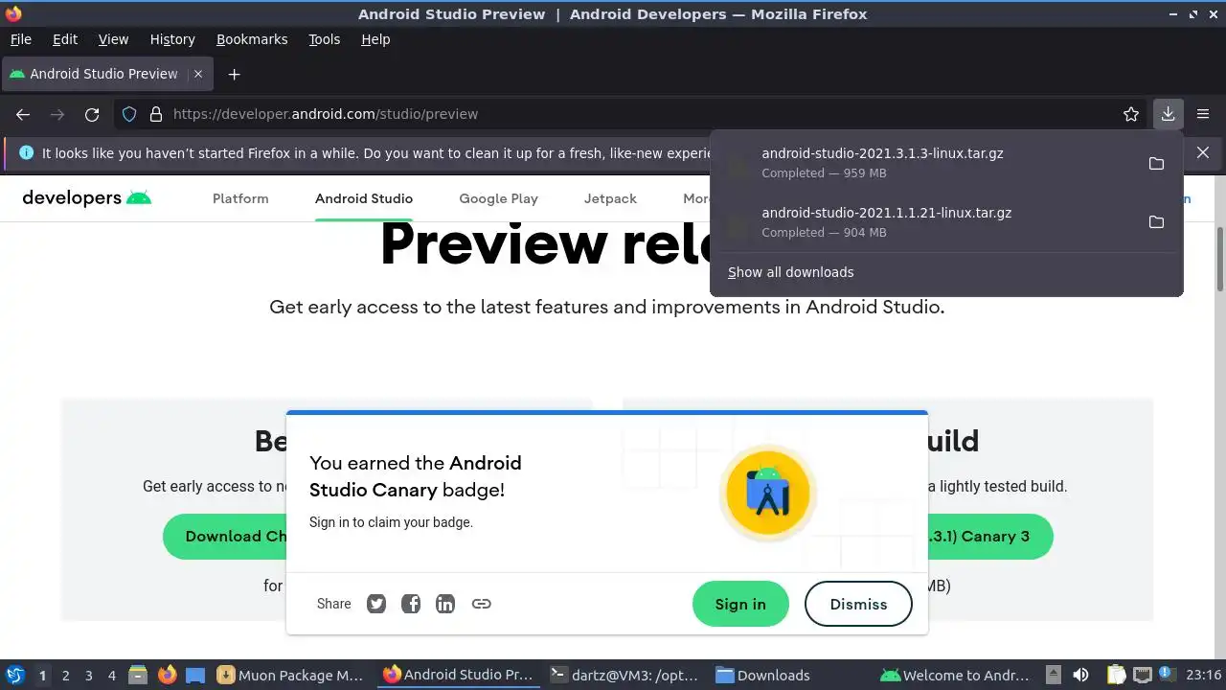The image size is (1226, 690).
Task: Switch to the Downloads file manager window
Action: point(763,676)
